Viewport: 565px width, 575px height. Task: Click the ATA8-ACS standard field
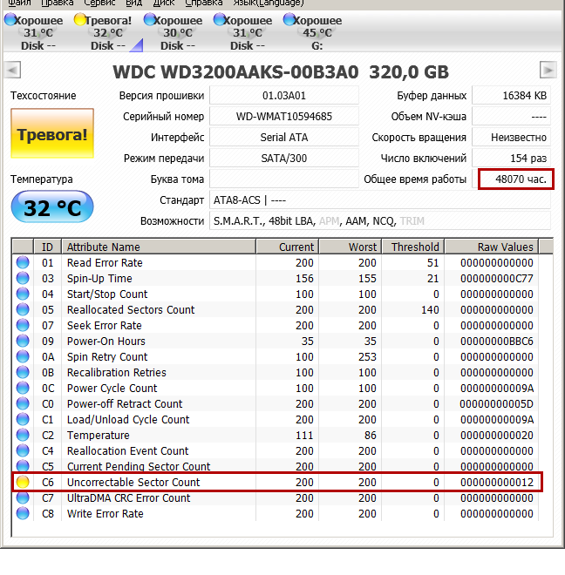(x=380, y=200)
